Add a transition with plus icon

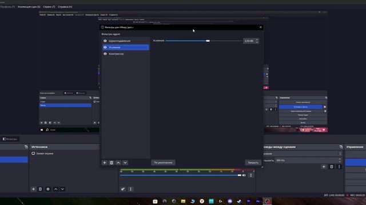pyautogui.click(x=324, y=167)
